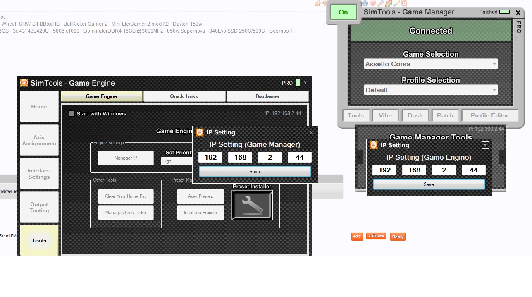The width and height of the screenshot is (532, 297).
Task: Click first octet field 192 in Game Engine IP dialog
Action: point(384,170)
